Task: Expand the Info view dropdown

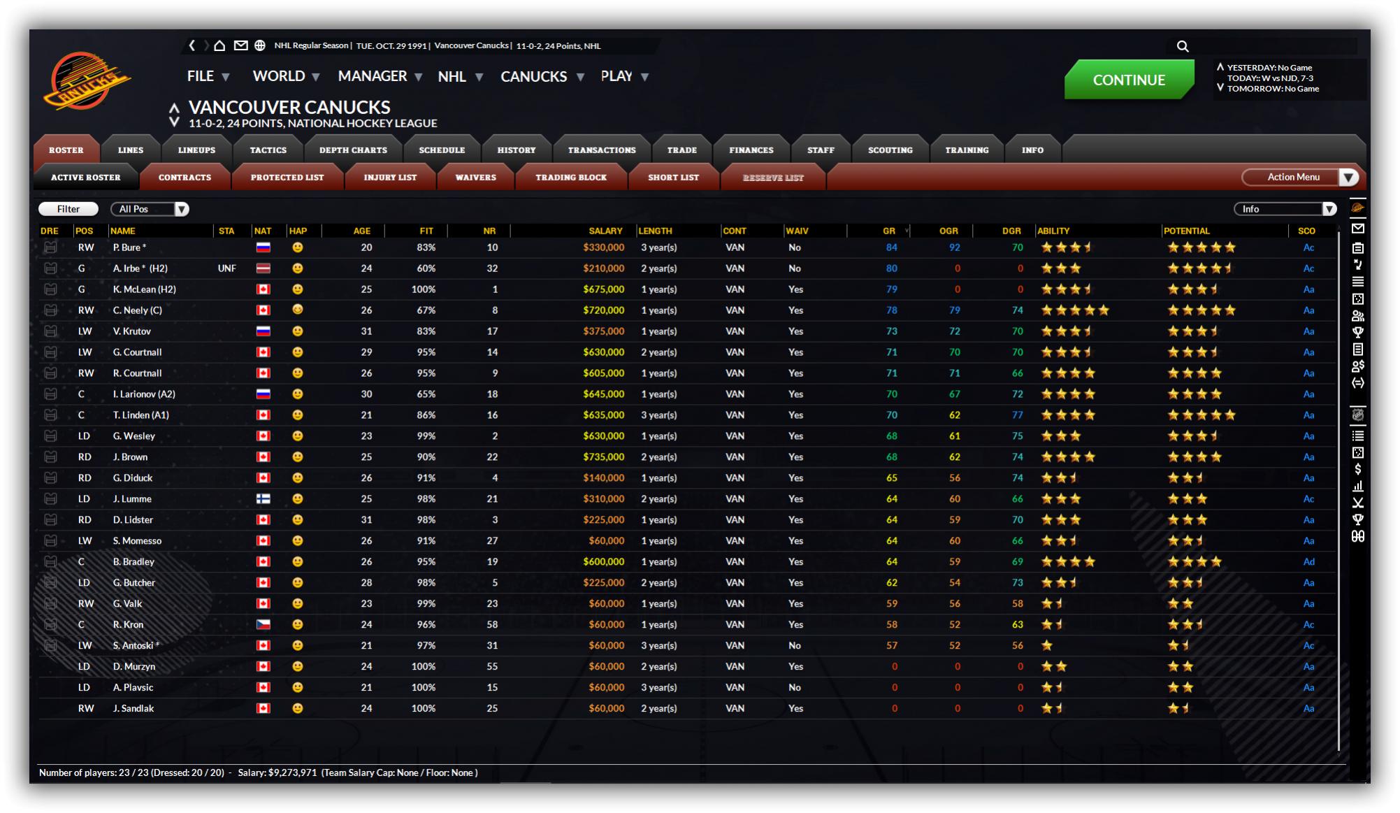Action: (x=1285, y=209)
